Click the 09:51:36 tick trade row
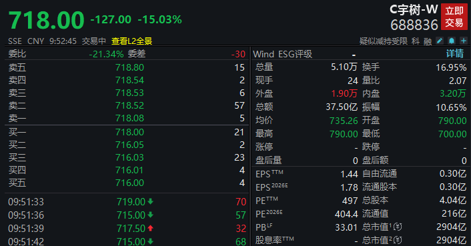 [127, 215]
